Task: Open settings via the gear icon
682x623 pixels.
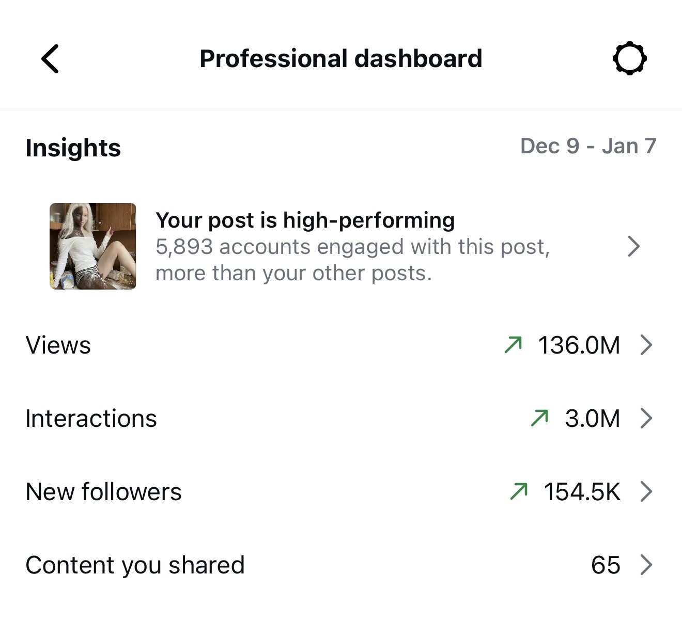Action: click(629, 59)
